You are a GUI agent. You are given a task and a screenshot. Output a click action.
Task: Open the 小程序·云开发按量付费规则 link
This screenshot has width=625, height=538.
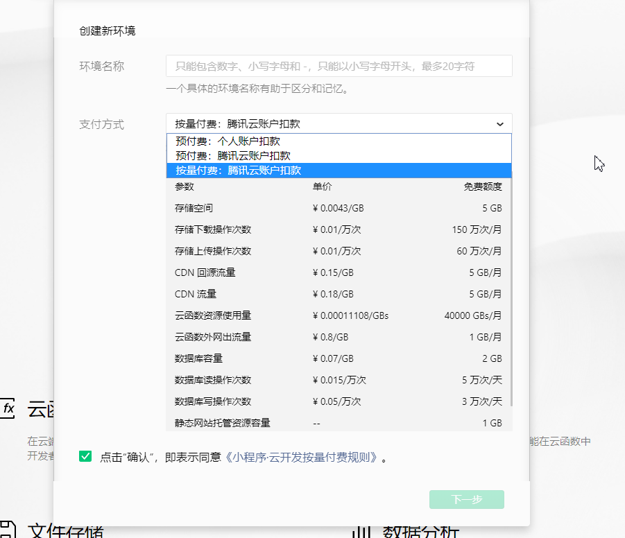[x=301, y=457]
